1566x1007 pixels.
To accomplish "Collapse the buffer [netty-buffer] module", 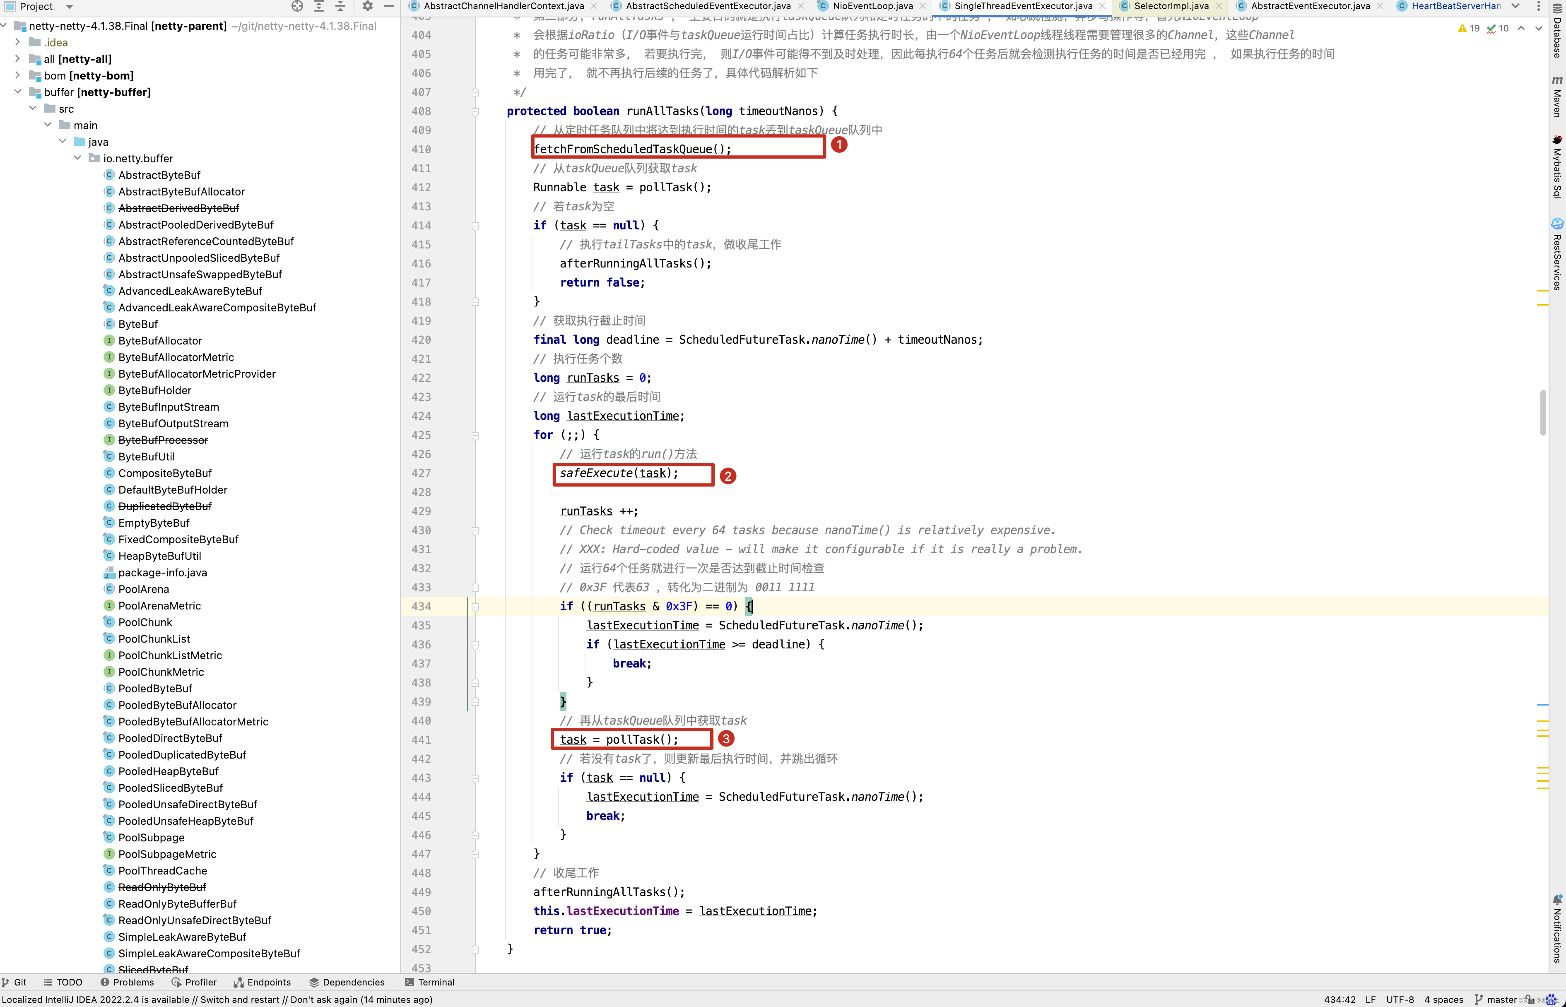I will (x=18, y=92).
